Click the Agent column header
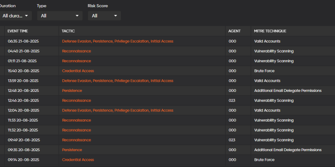Screen dimensions: 335x167 pyautogui.click(x=234, y=31)
